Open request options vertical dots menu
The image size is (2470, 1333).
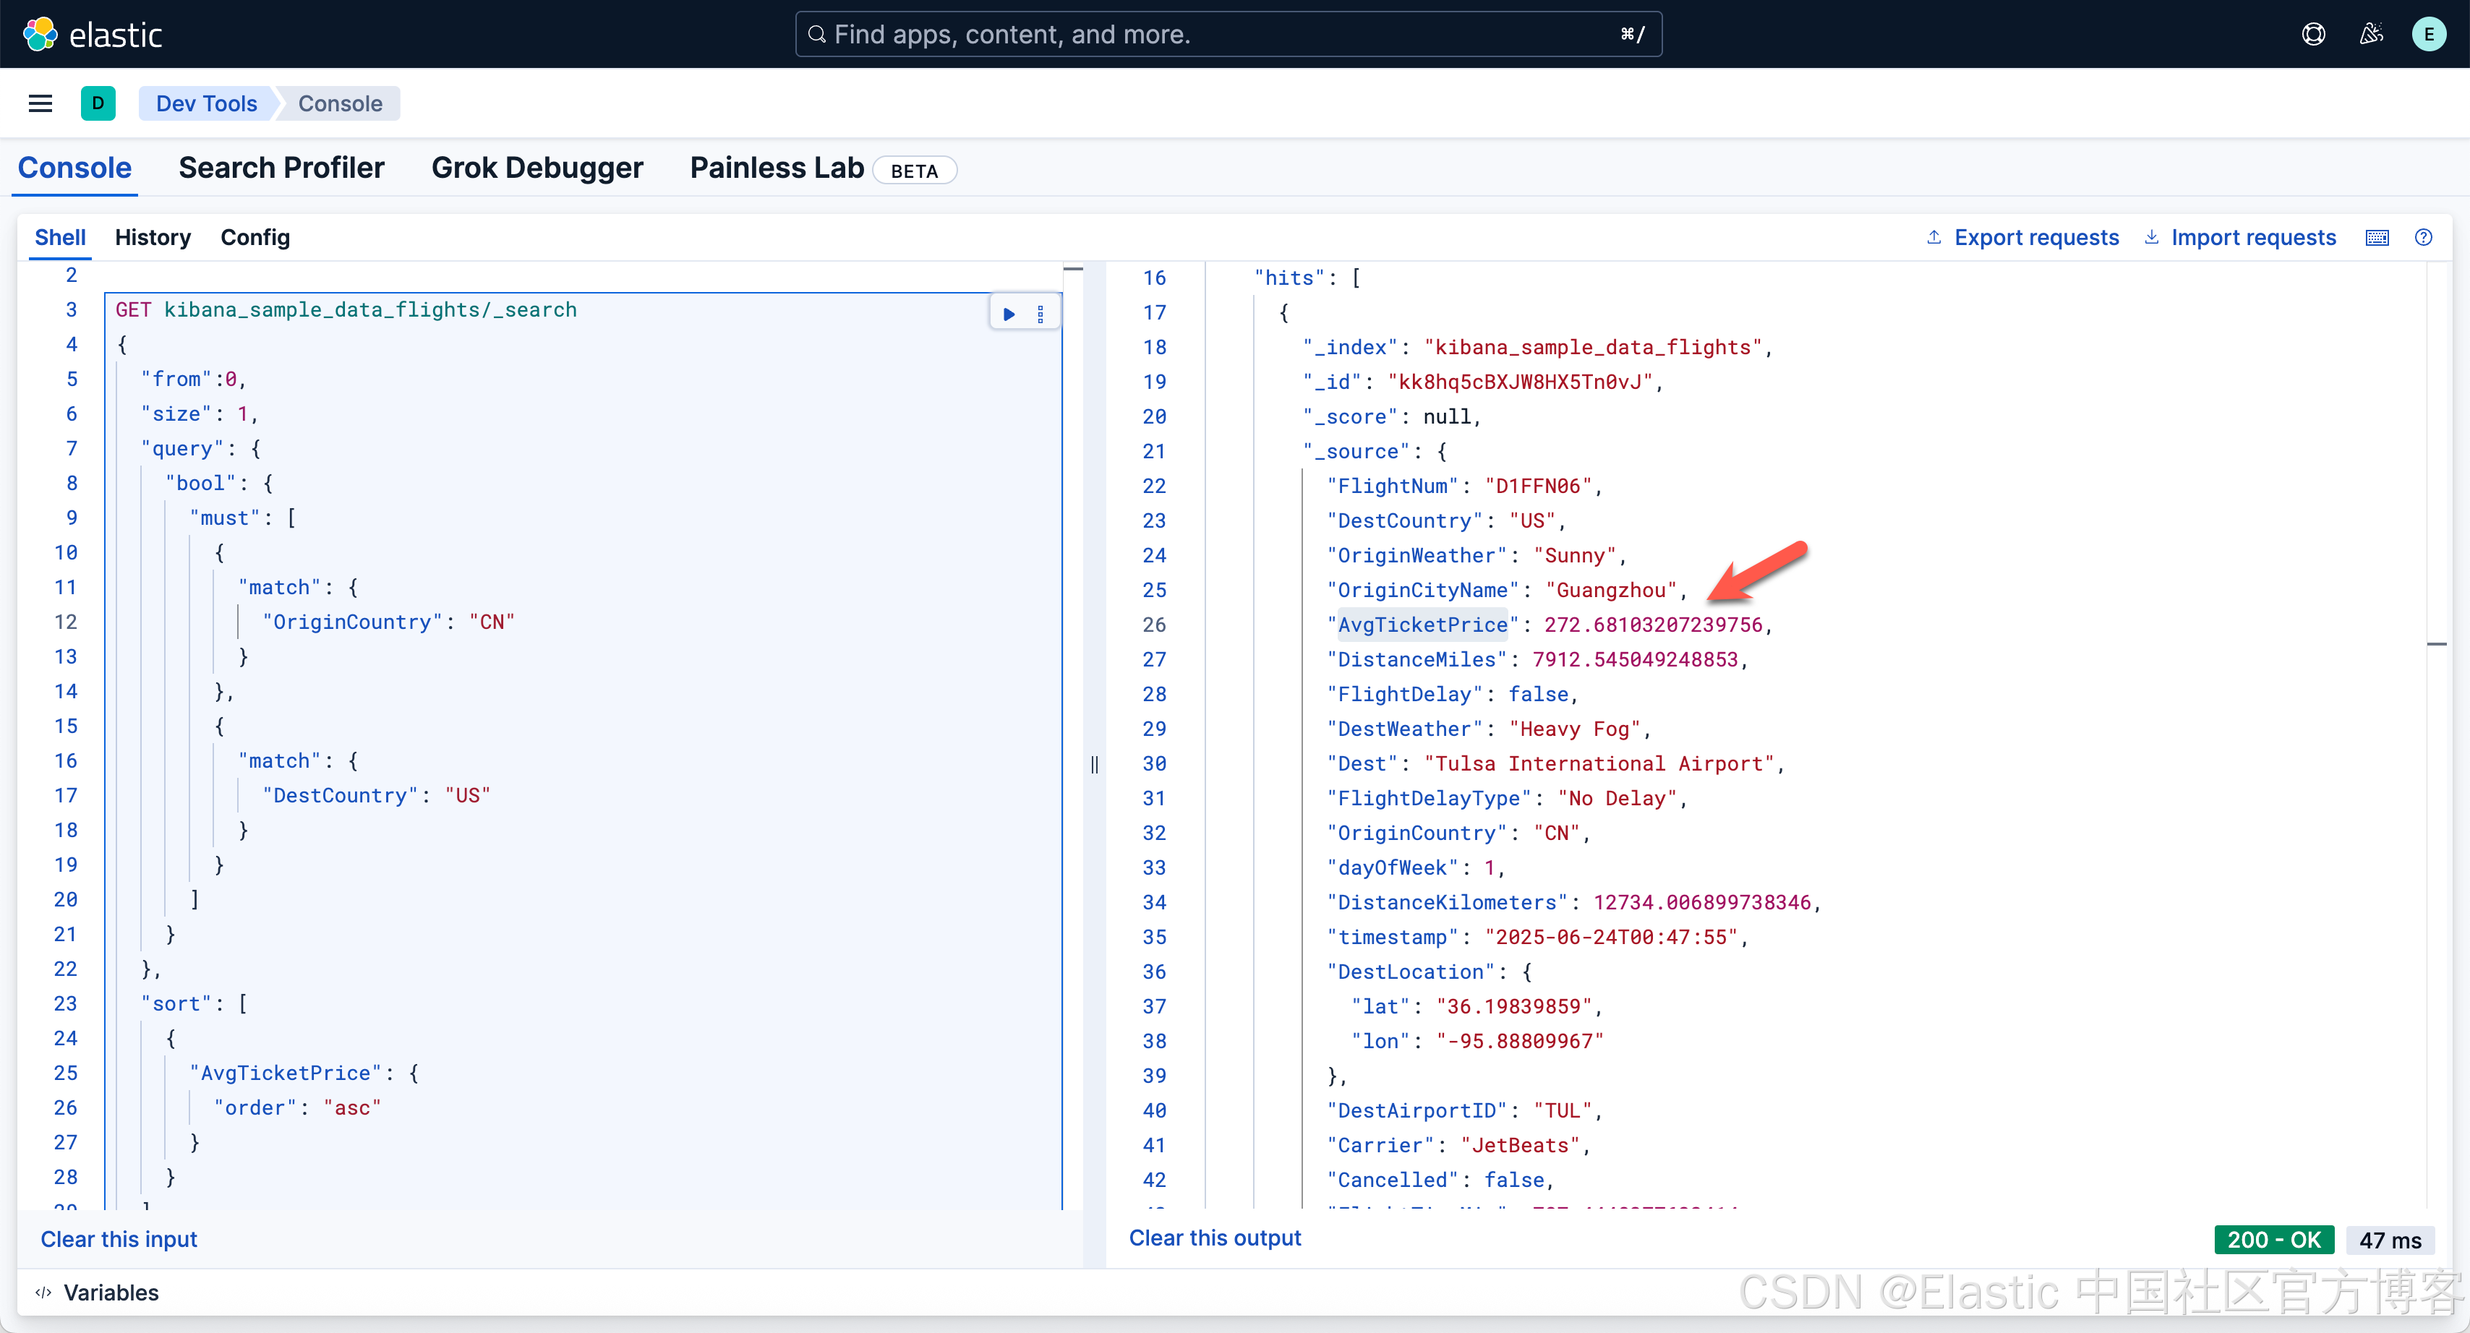click(1040, 314)
